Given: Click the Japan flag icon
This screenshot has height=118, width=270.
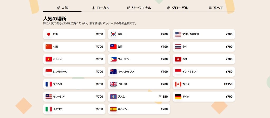Looking at the screenshot, I should point(49,34).
